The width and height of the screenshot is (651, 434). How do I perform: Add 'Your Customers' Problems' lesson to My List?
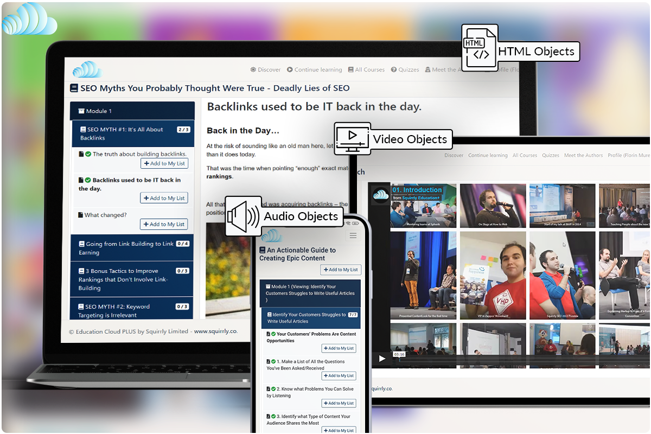339,348
